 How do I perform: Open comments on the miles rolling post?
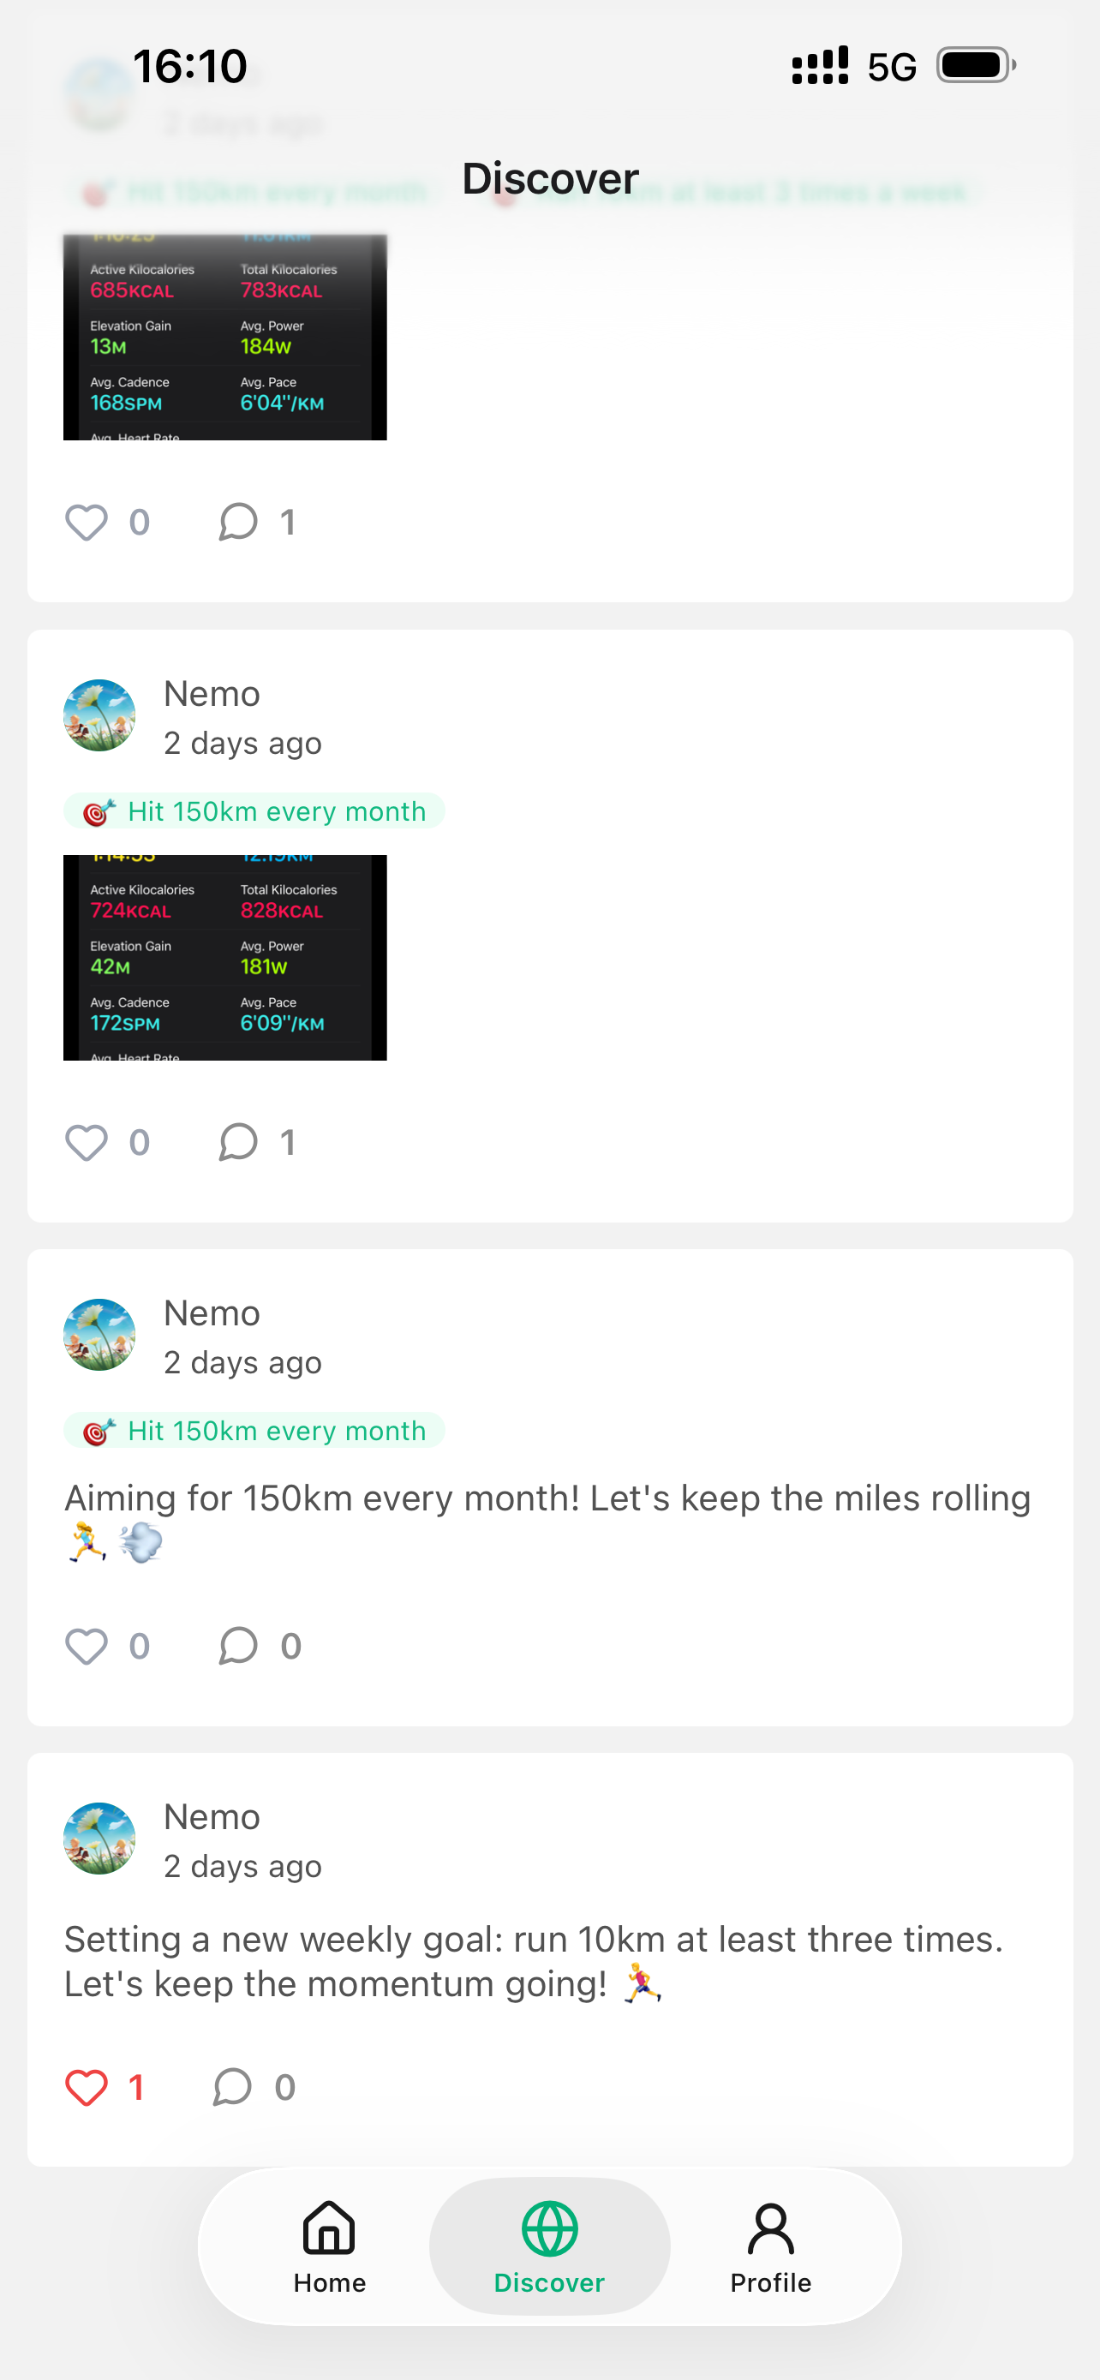[x=238, y=1645]
